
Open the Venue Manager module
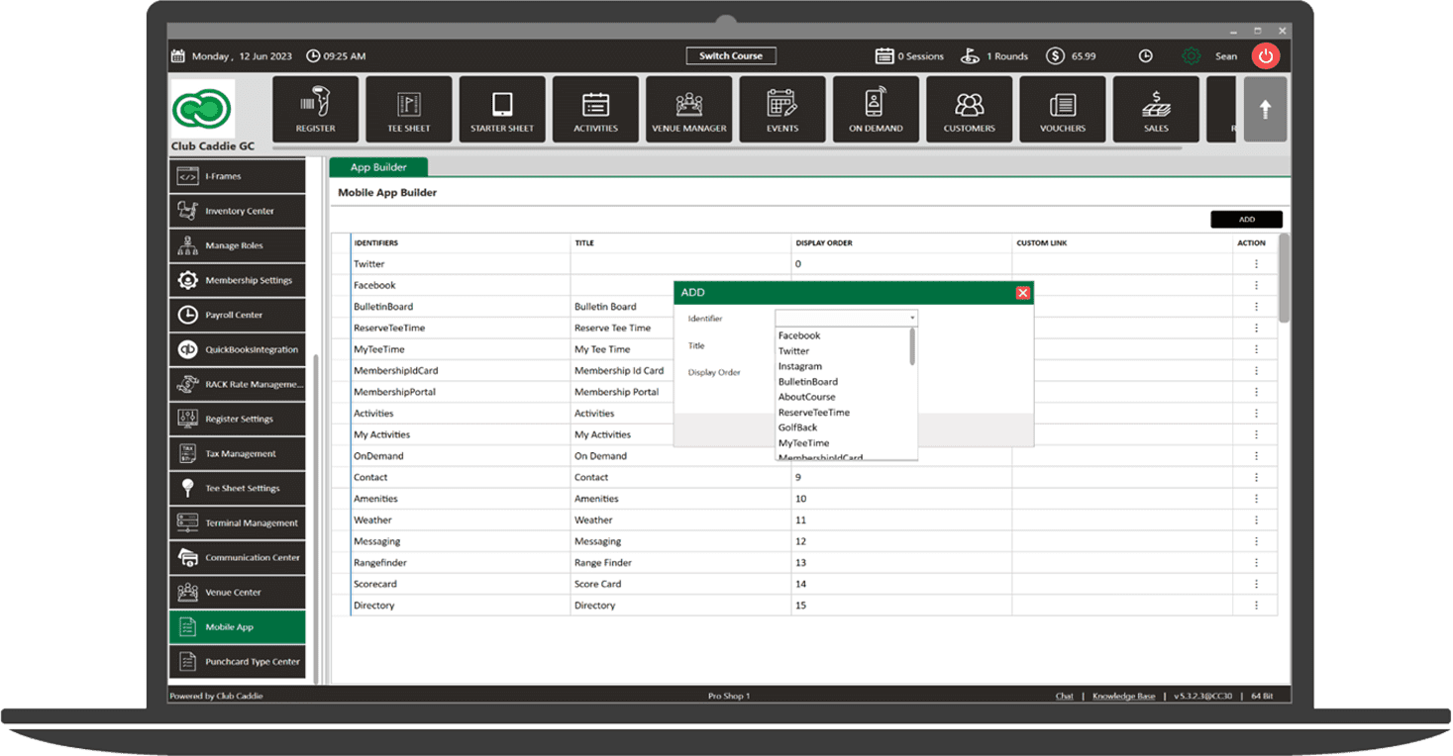pos(688,109)
